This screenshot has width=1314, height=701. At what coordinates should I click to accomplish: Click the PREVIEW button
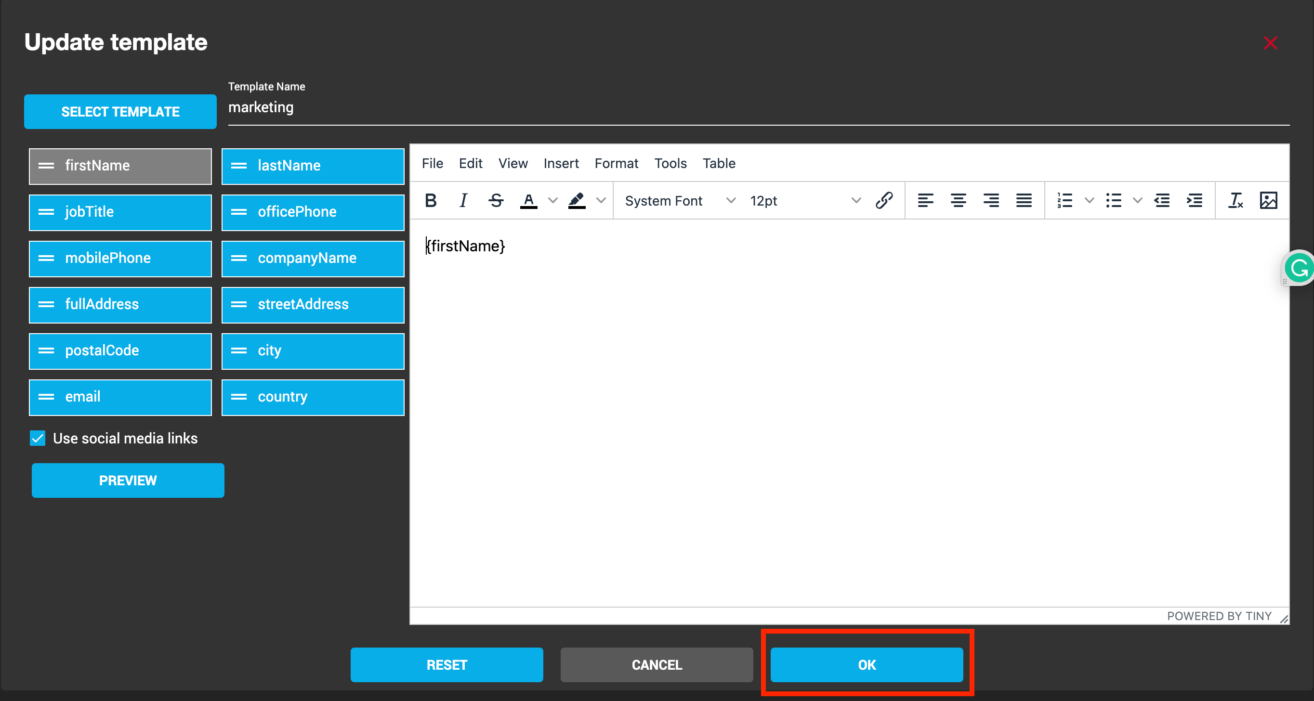tap(128, 480)
